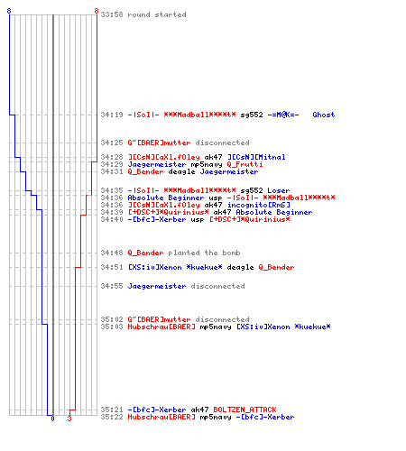Select the 34:19 Madball sg552 kill entry
The width and height of the screenshot is (406, 451).
217,115
